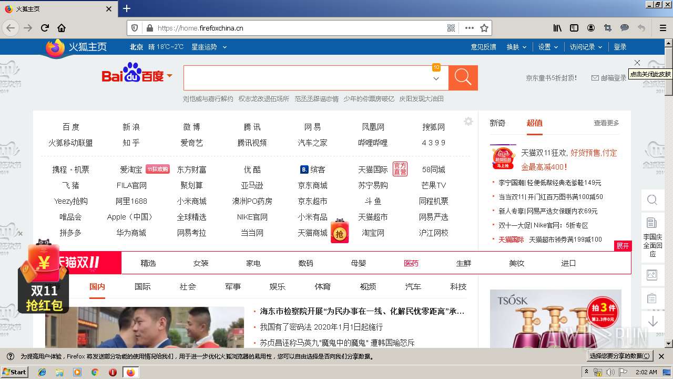Click the right sidebar down arrow icon

[652, 321]
